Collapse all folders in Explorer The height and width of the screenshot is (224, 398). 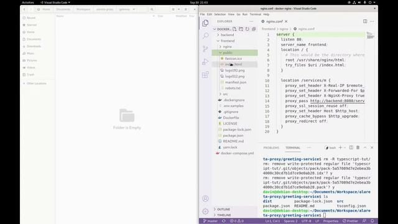pyautogui.click(x=254, y=29)
